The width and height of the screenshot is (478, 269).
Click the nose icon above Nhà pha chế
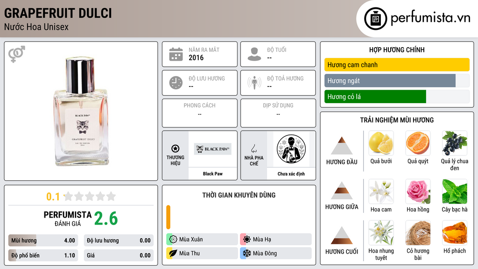pos(253,149)
